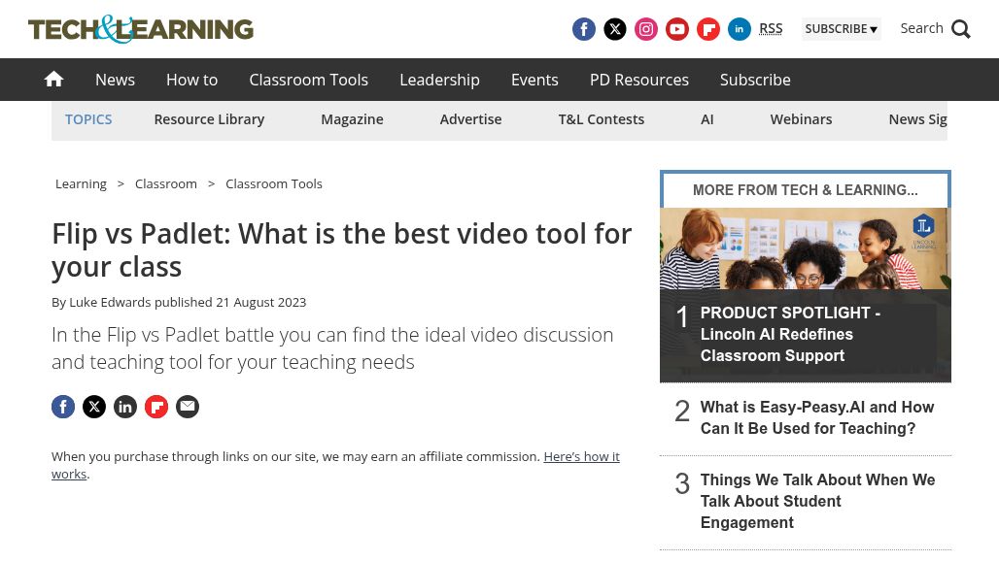Click author link Luke Edwards
Image resolution: width=999 pixels, height=561 pixels.
(x=110, y=302)
